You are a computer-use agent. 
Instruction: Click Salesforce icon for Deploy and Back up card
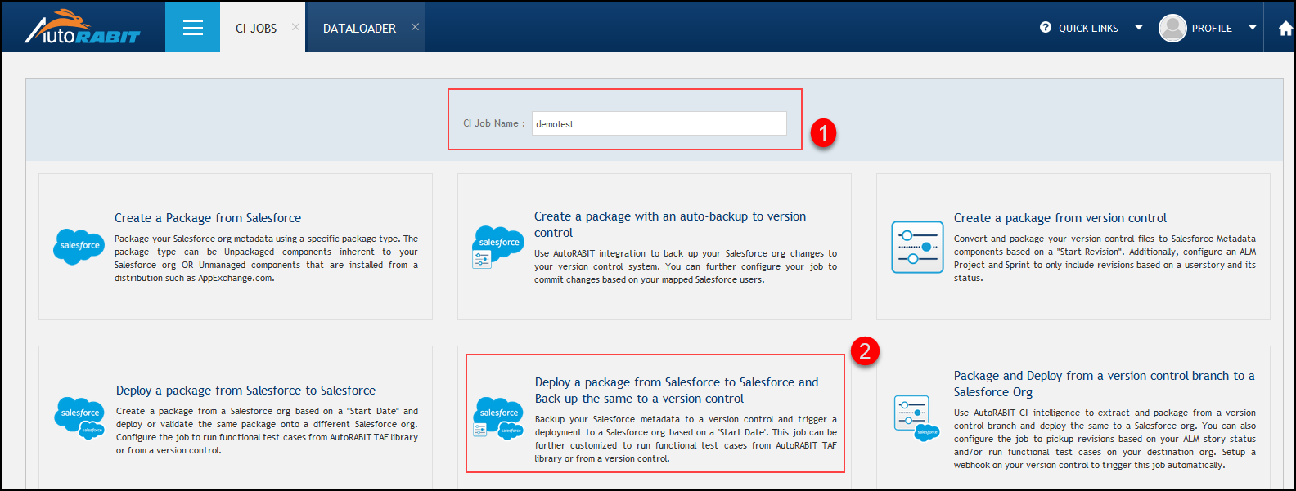[x=498, y=419]
